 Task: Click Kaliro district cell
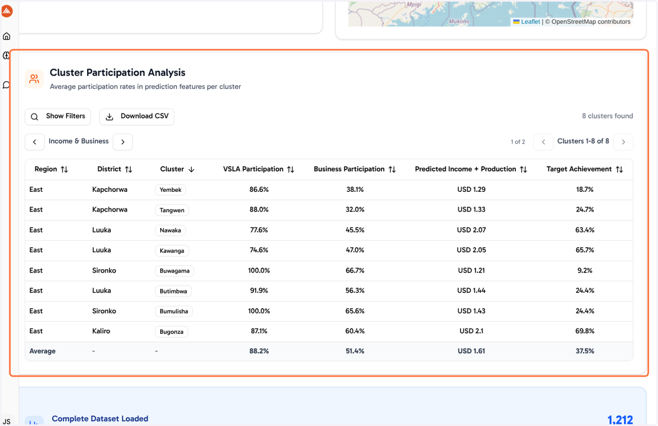101,331
